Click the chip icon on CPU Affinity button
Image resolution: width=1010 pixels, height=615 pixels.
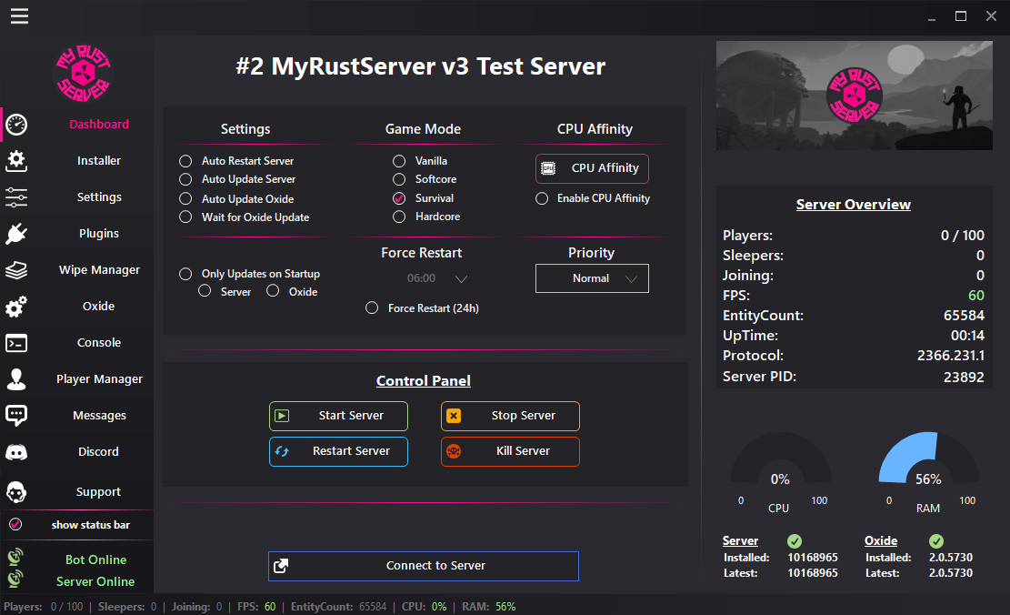click(x=548, y=168)
